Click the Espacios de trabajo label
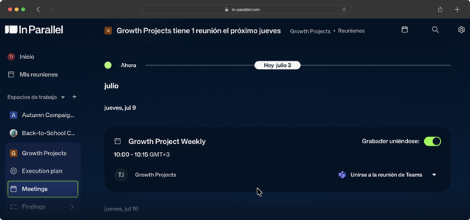The width and height of the screenshot is (470, 220). click(32, 97)
